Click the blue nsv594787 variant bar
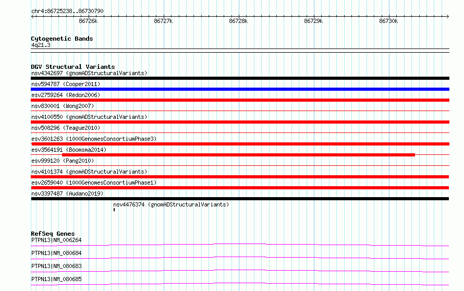This screenshot has height=291, width=464. coord(240,89)
